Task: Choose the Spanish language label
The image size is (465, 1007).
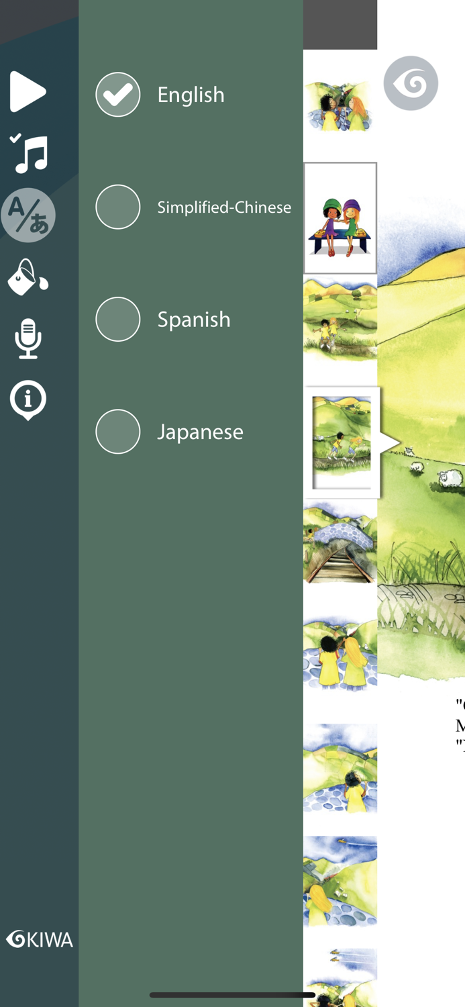Action: pos(194,320)
